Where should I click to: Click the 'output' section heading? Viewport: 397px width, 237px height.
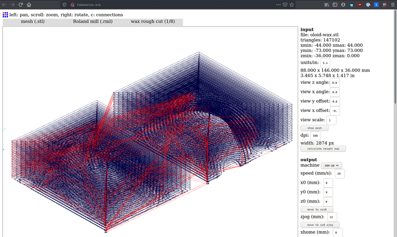coord(309,160)
